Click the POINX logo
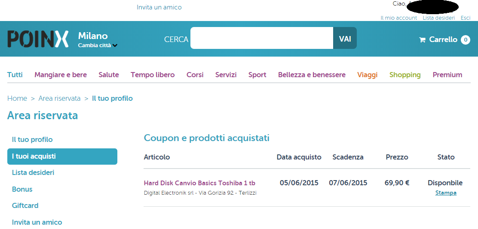Viewport: 478px width, 229px height. pyautogui.click(x=38, y=39)
